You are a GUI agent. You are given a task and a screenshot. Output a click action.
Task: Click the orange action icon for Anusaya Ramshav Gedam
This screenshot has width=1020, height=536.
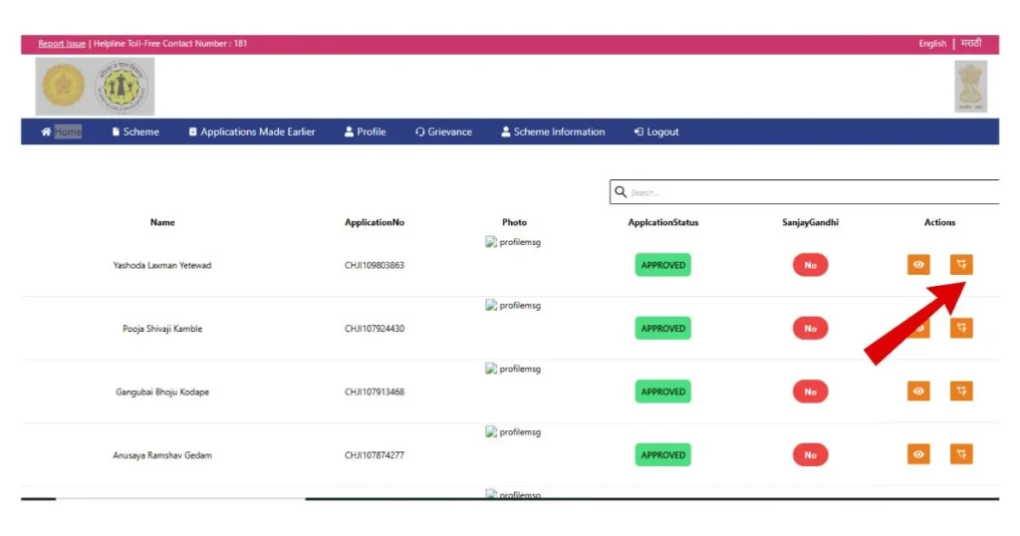[961, 454]
